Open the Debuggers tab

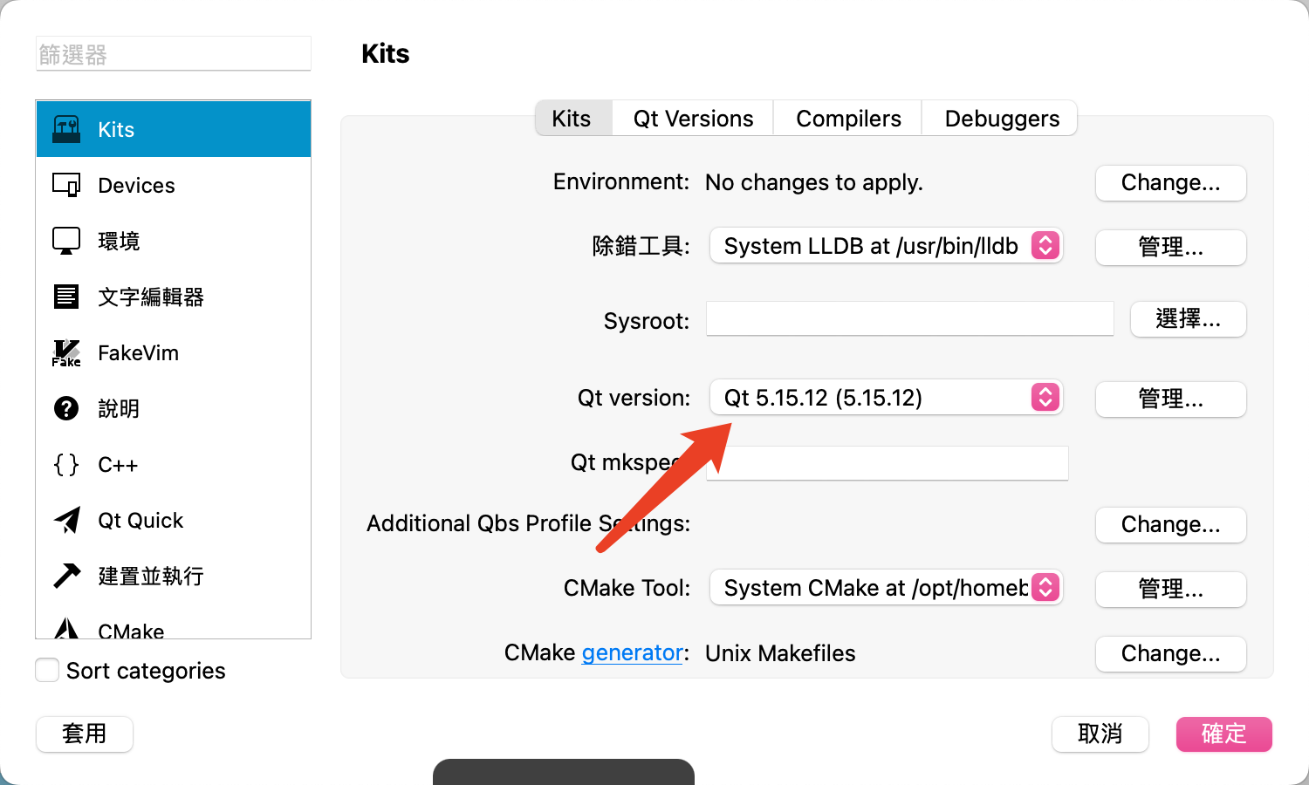pyautogui.click(x=1002, y=119)
